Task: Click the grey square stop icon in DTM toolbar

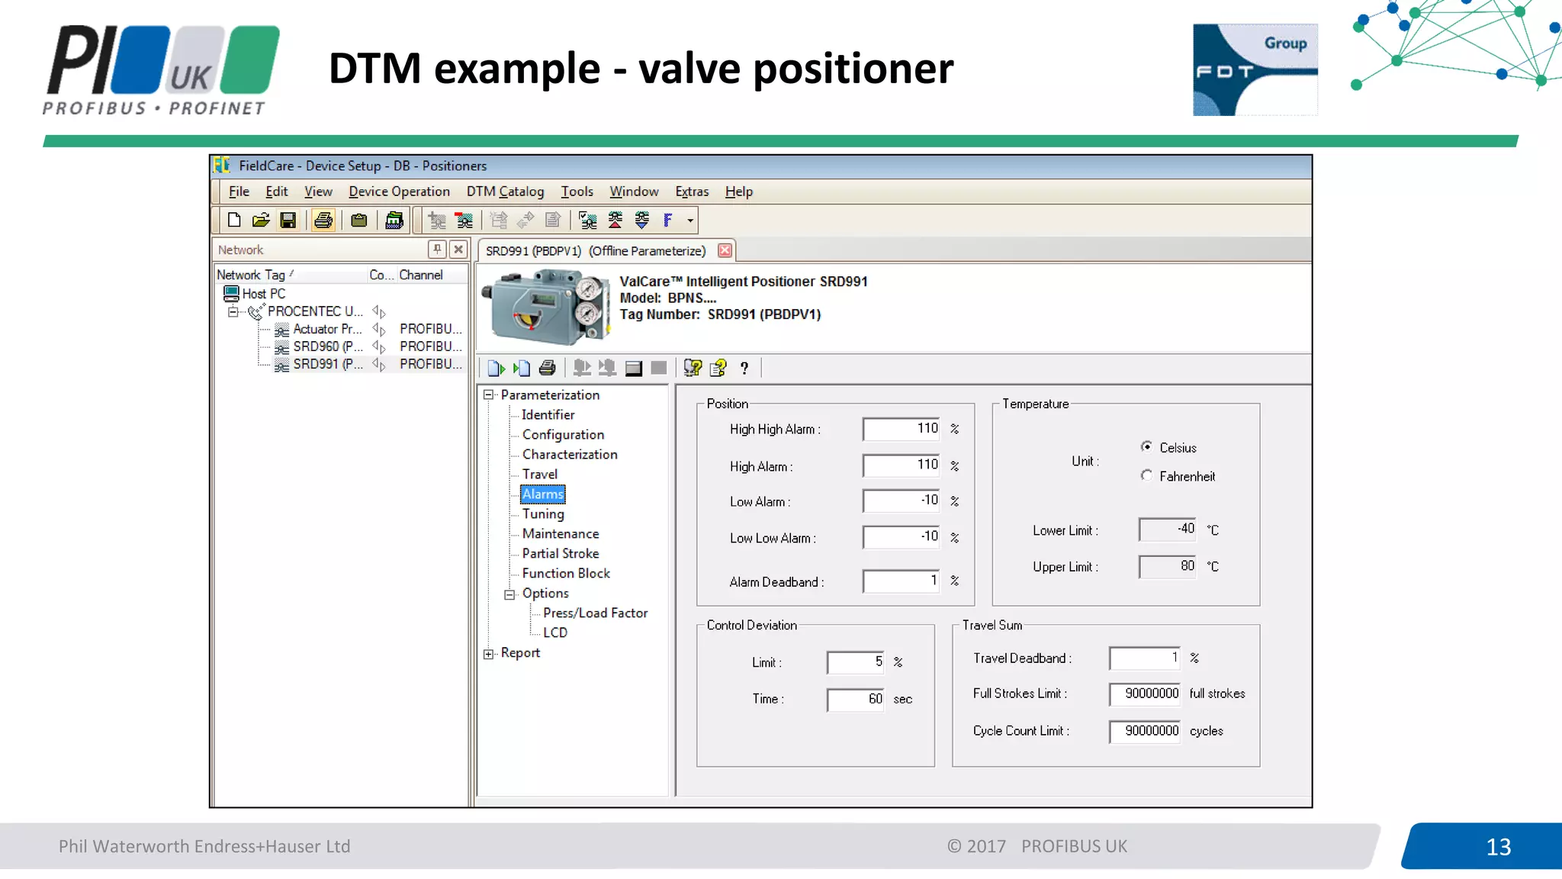Action: pyautogui.click(x=659, y=369)
